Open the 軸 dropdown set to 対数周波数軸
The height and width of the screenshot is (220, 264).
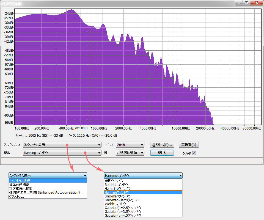point(130,153)
